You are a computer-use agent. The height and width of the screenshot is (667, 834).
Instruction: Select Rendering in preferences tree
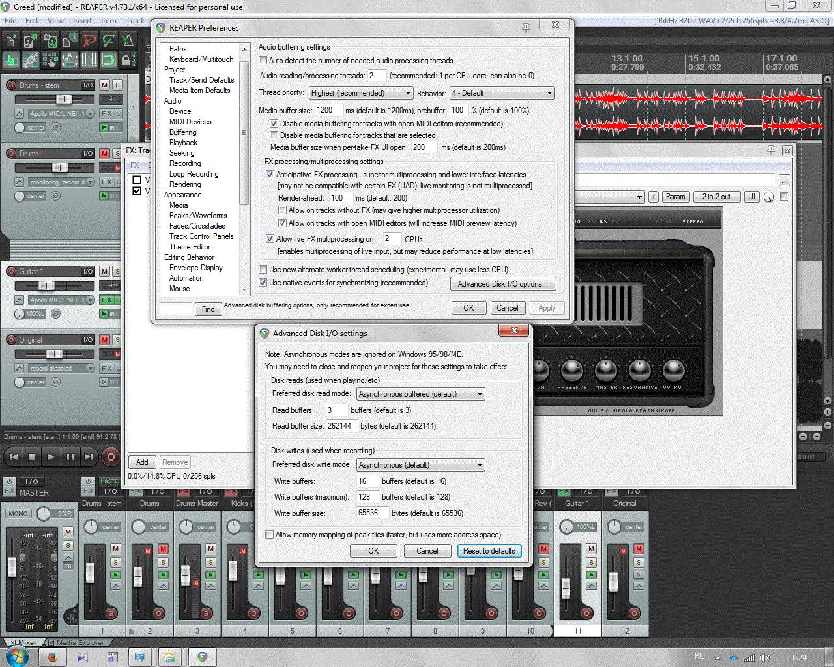(x=185, y=184)
